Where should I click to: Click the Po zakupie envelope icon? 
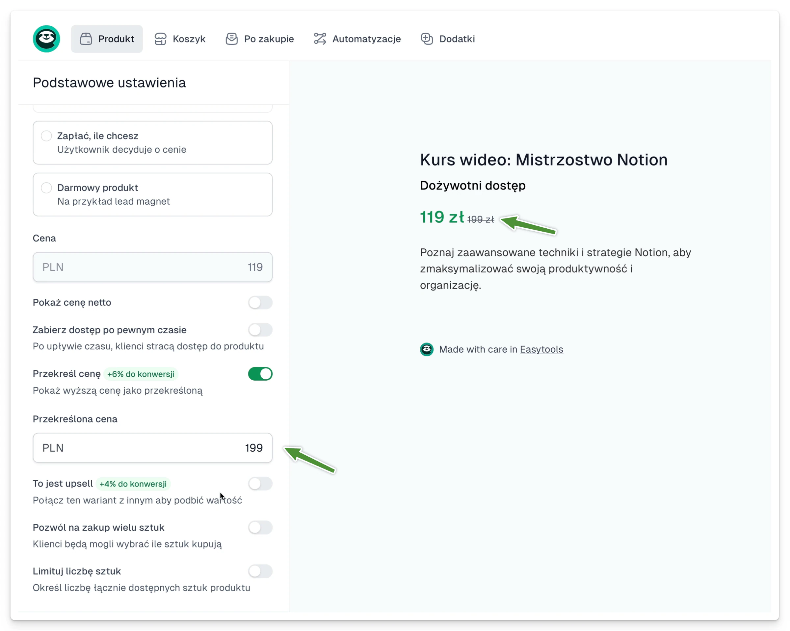click(x=232, y=39)
